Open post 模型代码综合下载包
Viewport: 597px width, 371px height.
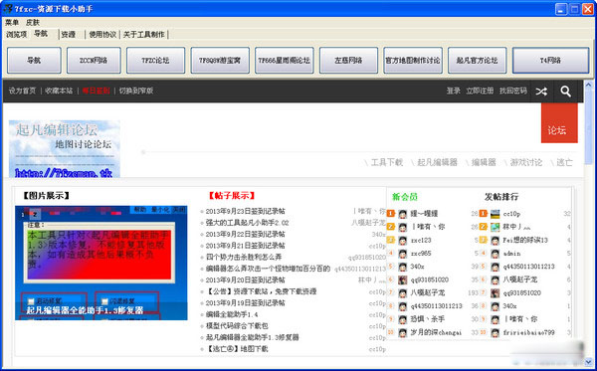point(237,326)
